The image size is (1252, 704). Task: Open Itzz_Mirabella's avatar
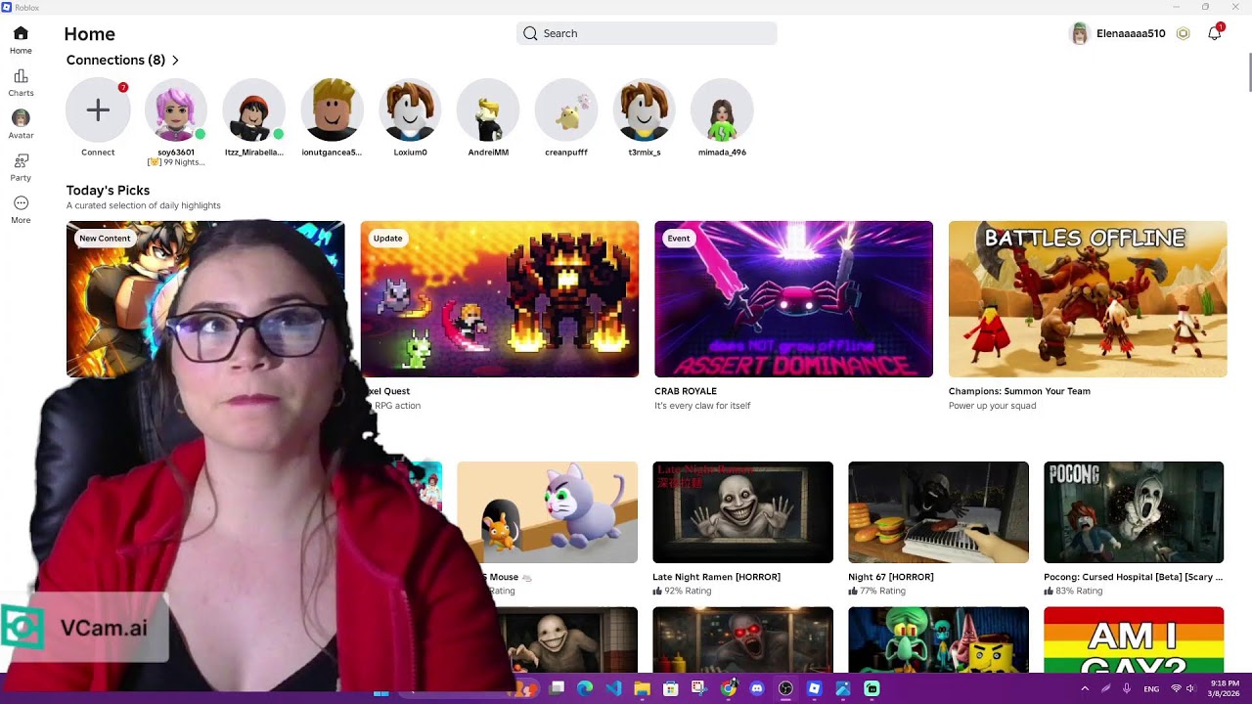pyautogui.click(x=254, y=110)
